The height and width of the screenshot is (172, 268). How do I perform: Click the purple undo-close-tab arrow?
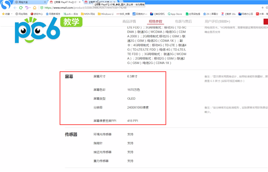[x=27, y=8]
